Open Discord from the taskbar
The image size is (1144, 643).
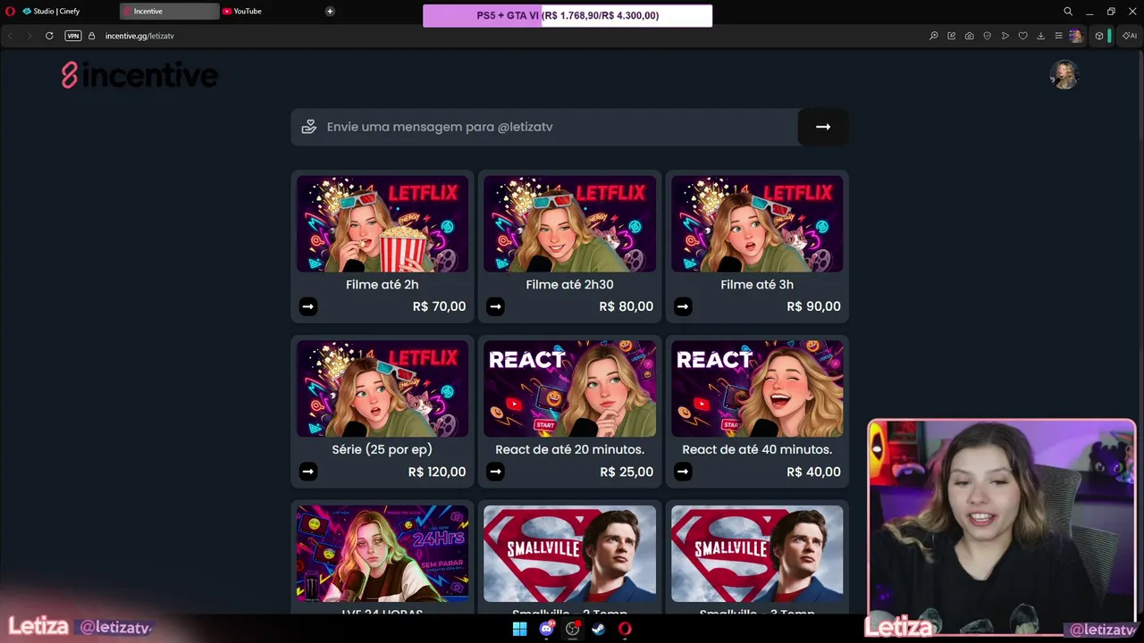point(546,629)
